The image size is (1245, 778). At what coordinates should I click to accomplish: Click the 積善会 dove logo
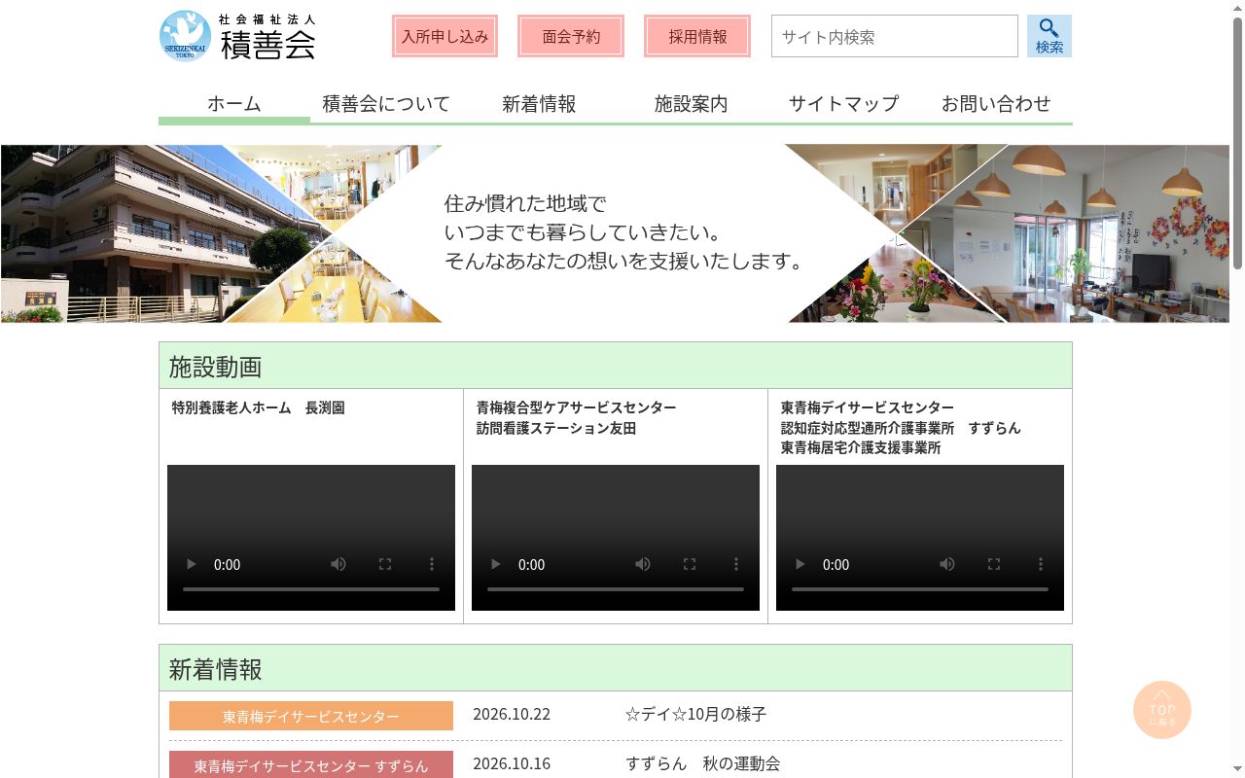pos(237,36)
